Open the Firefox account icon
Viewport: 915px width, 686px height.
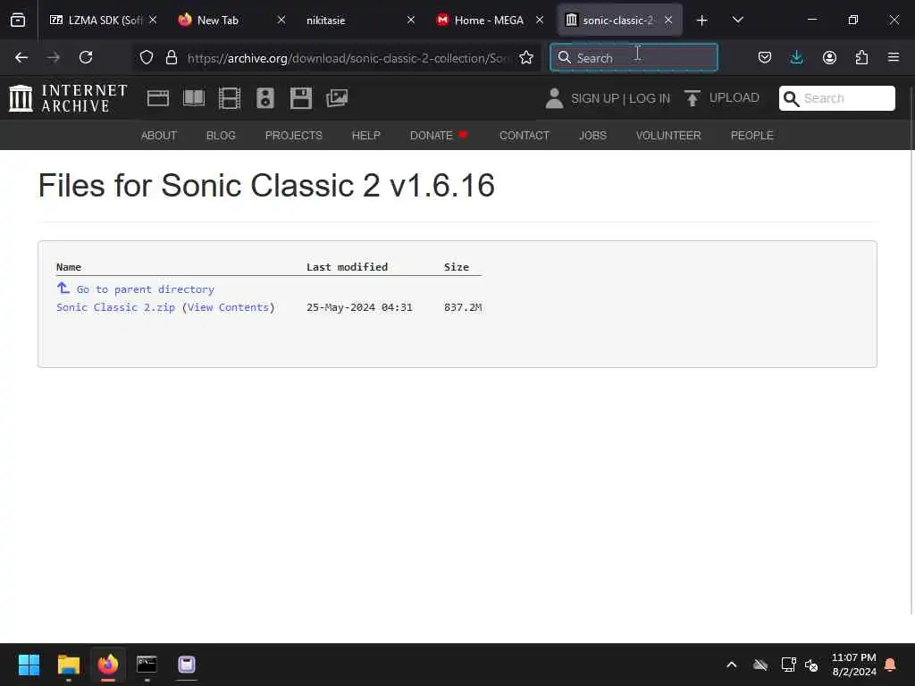(829, 57)
